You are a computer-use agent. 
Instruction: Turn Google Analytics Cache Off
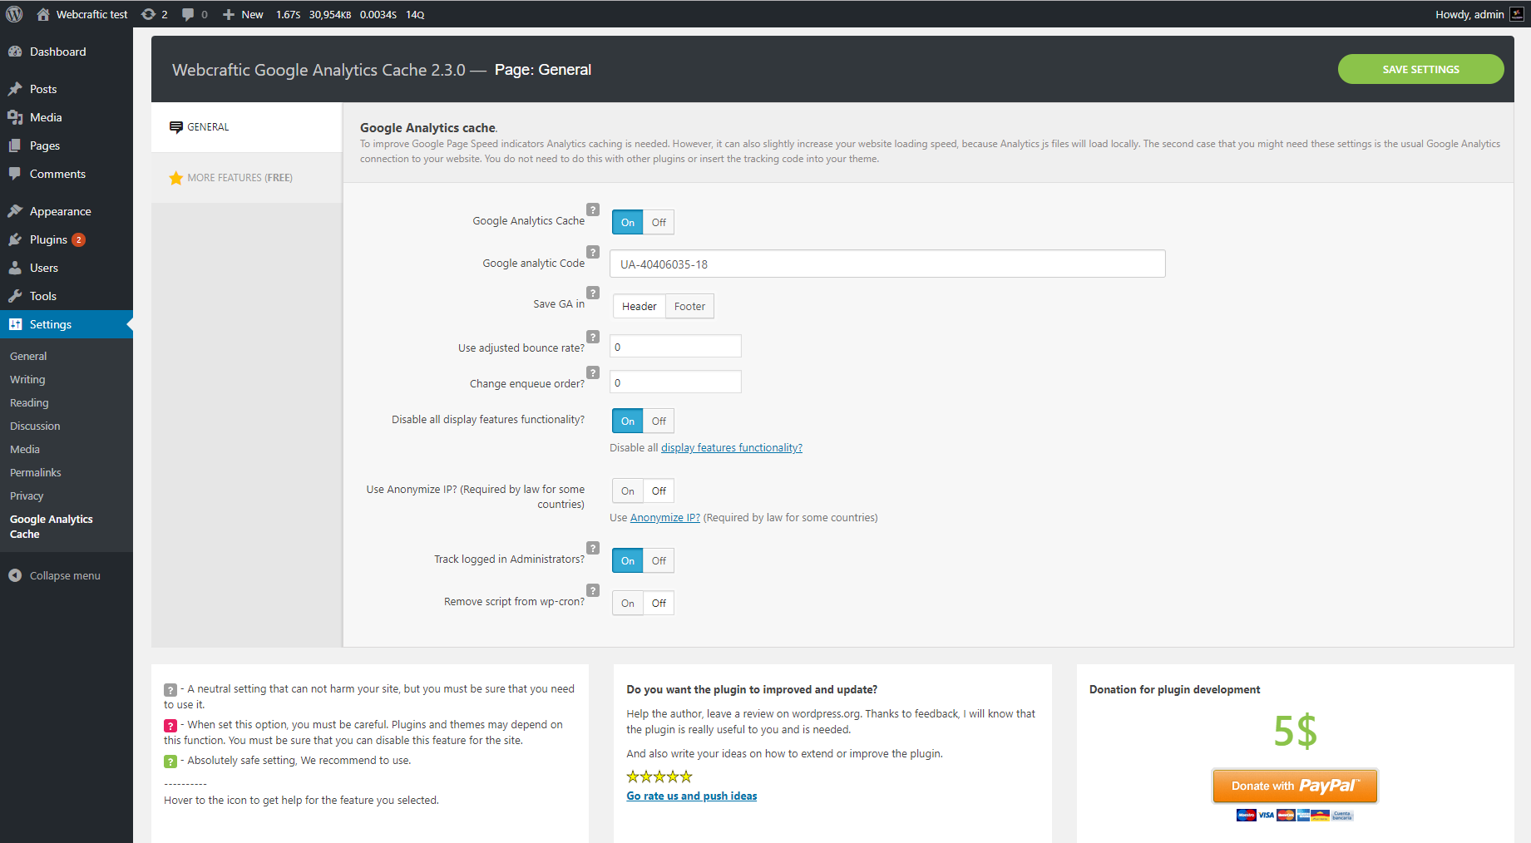(659, 222)
